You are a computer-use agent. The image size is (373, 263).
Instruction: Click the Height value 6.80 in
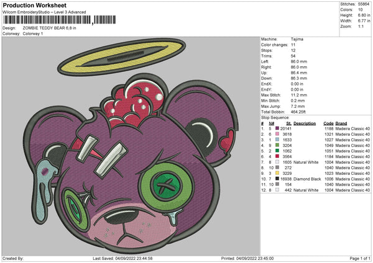[x=364, y=15]
